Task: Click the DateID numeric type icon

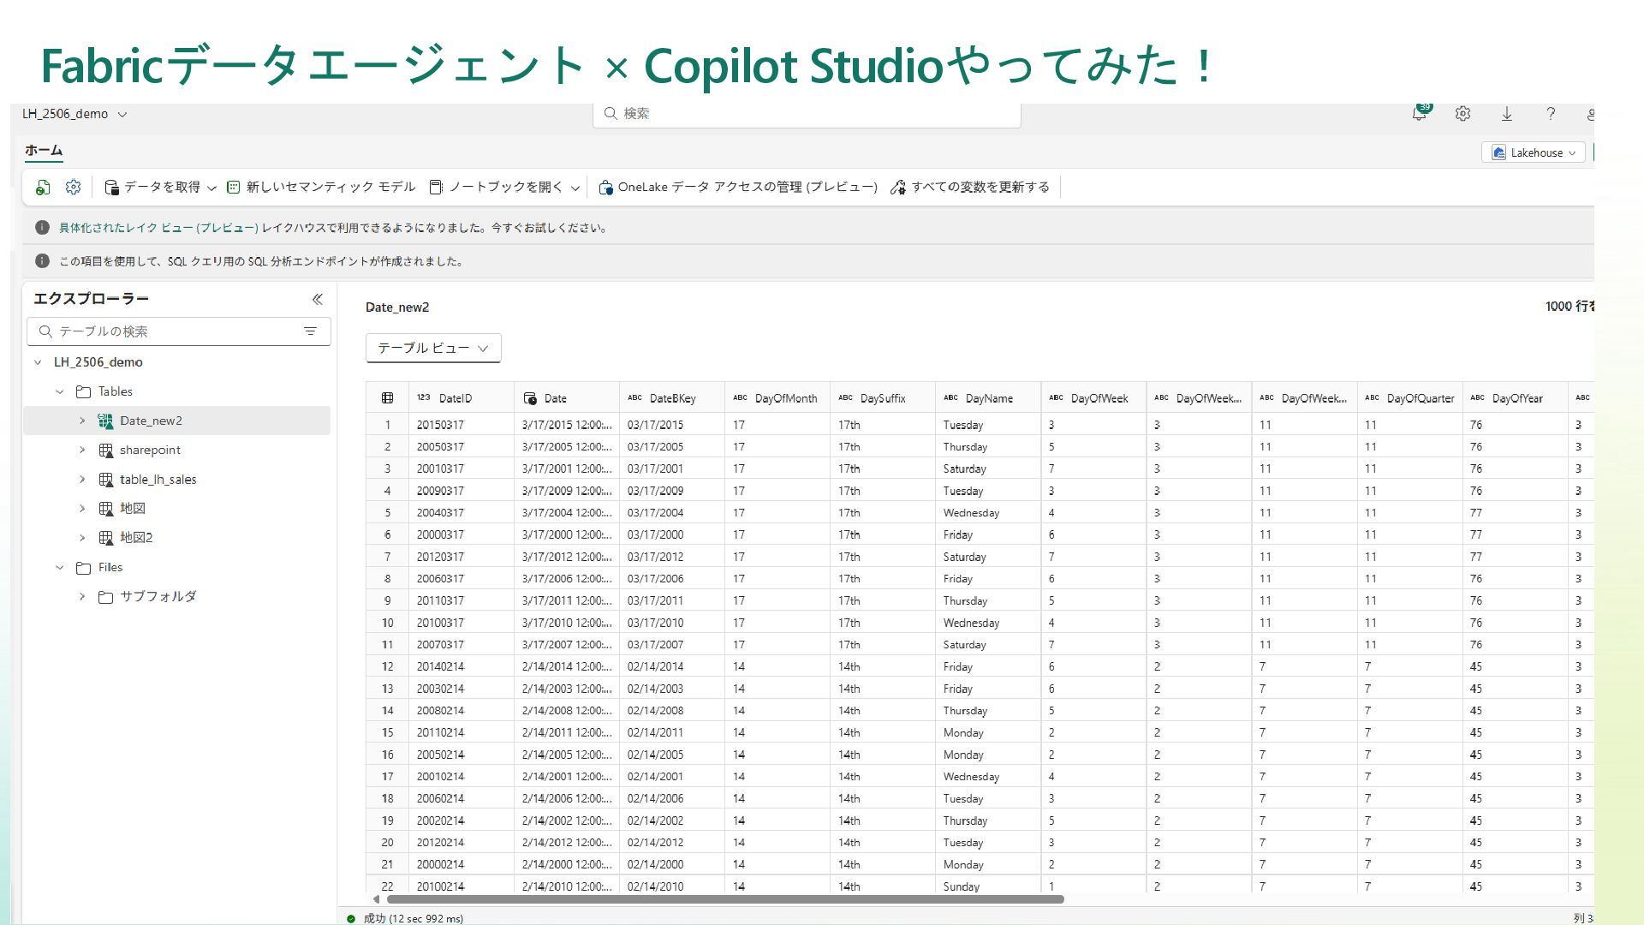Action: pos(424,398)
